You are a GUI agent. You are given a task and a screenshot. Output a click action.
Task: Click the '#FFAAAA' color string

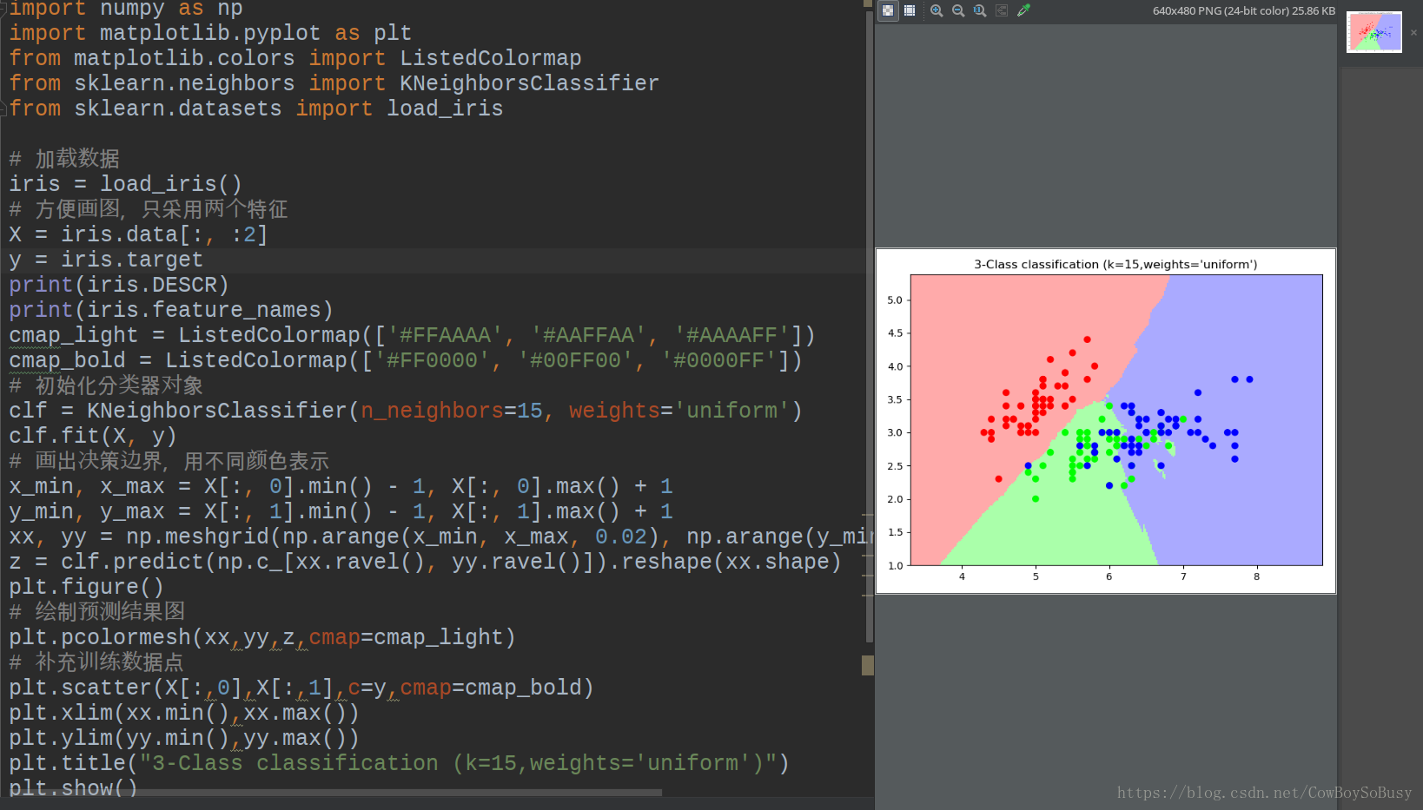click(445, 335)
